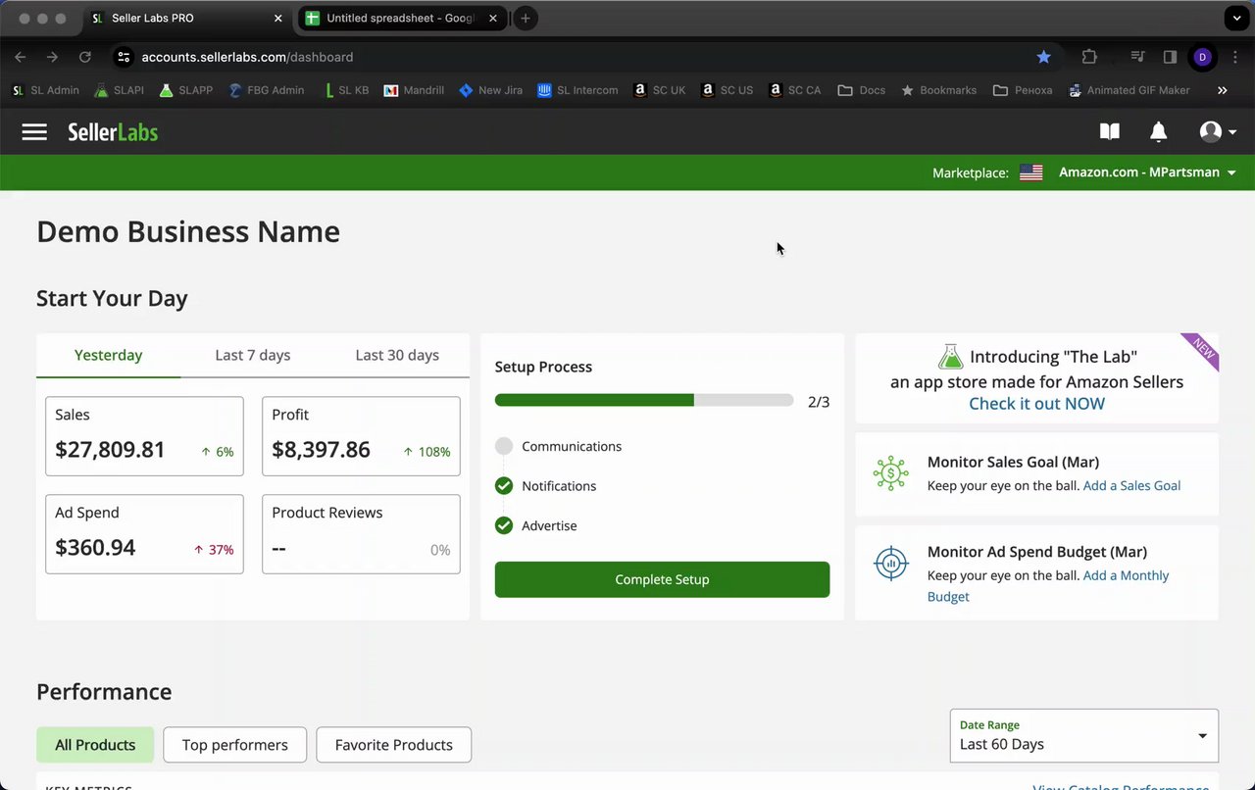The height and width of the screenshot is (790, 1255).
Task: Go back with the browser back arrow
Action: 21,57
